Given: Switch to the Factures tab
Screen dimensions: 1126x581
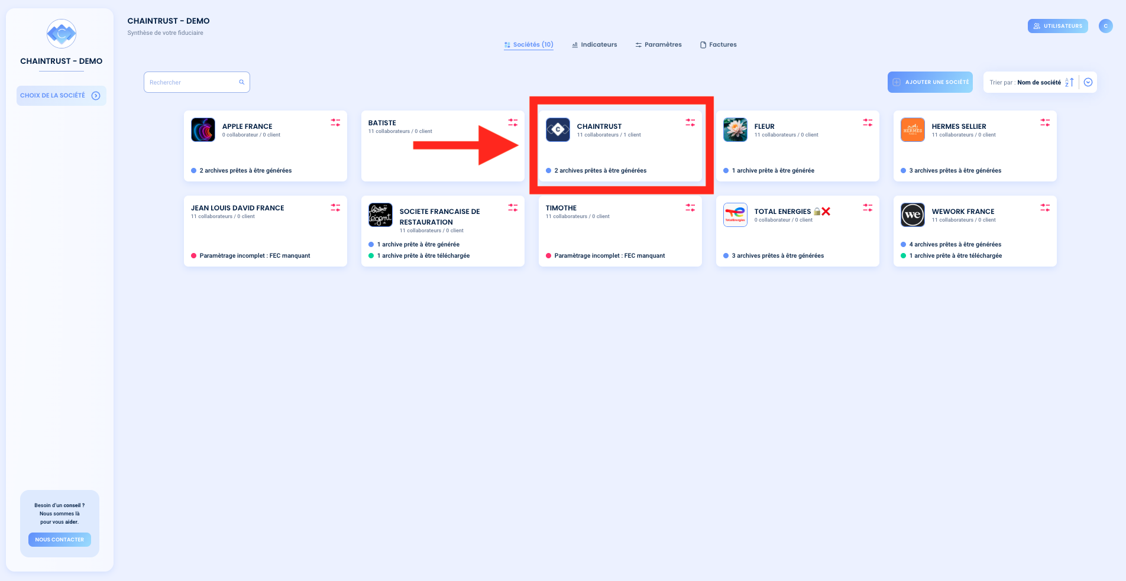Looking at the screenshot, I should pyautogui.click(x=718, y=45).
